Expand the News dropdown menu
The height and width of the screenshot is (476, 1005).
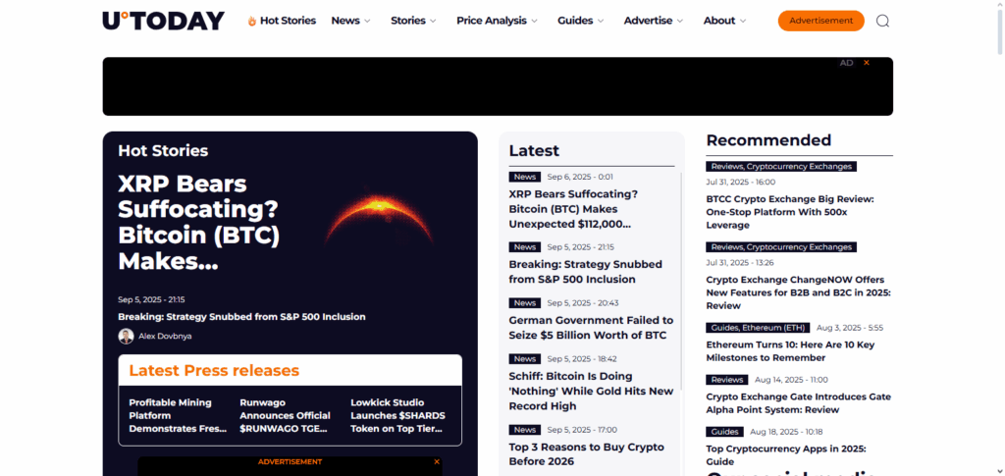[350, 21]
